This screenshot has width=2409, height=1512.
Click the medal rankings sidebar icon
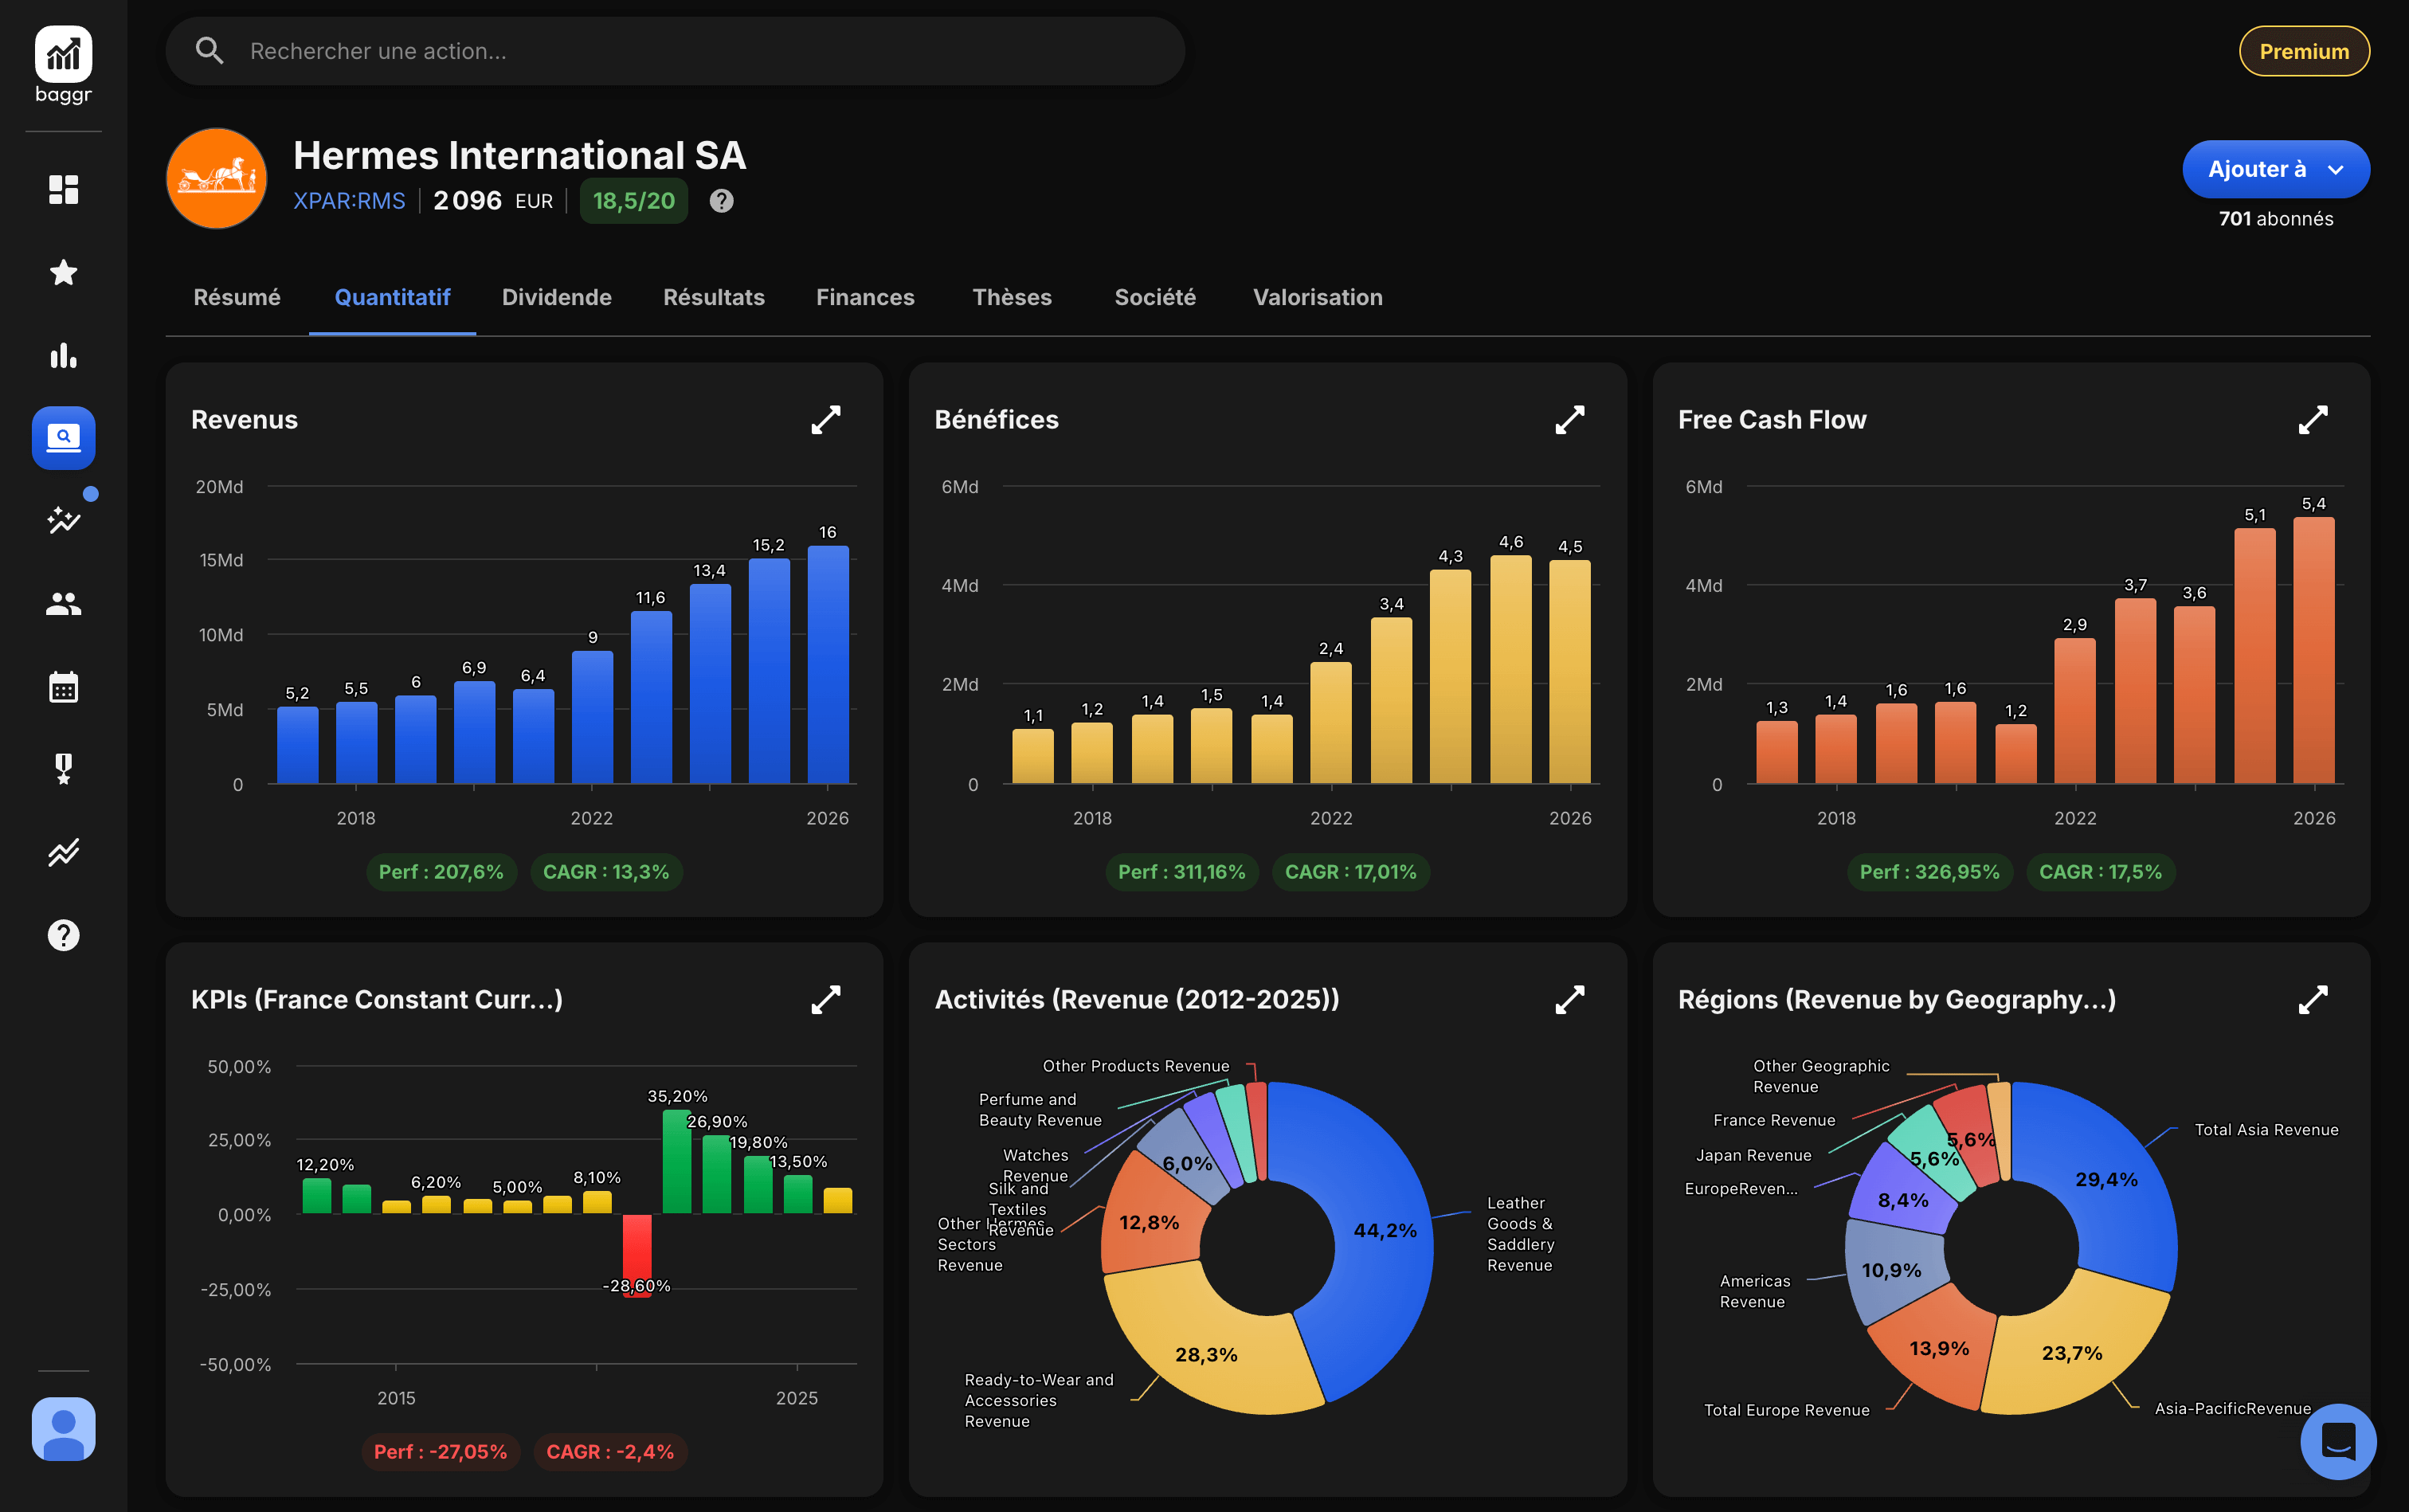63,769
